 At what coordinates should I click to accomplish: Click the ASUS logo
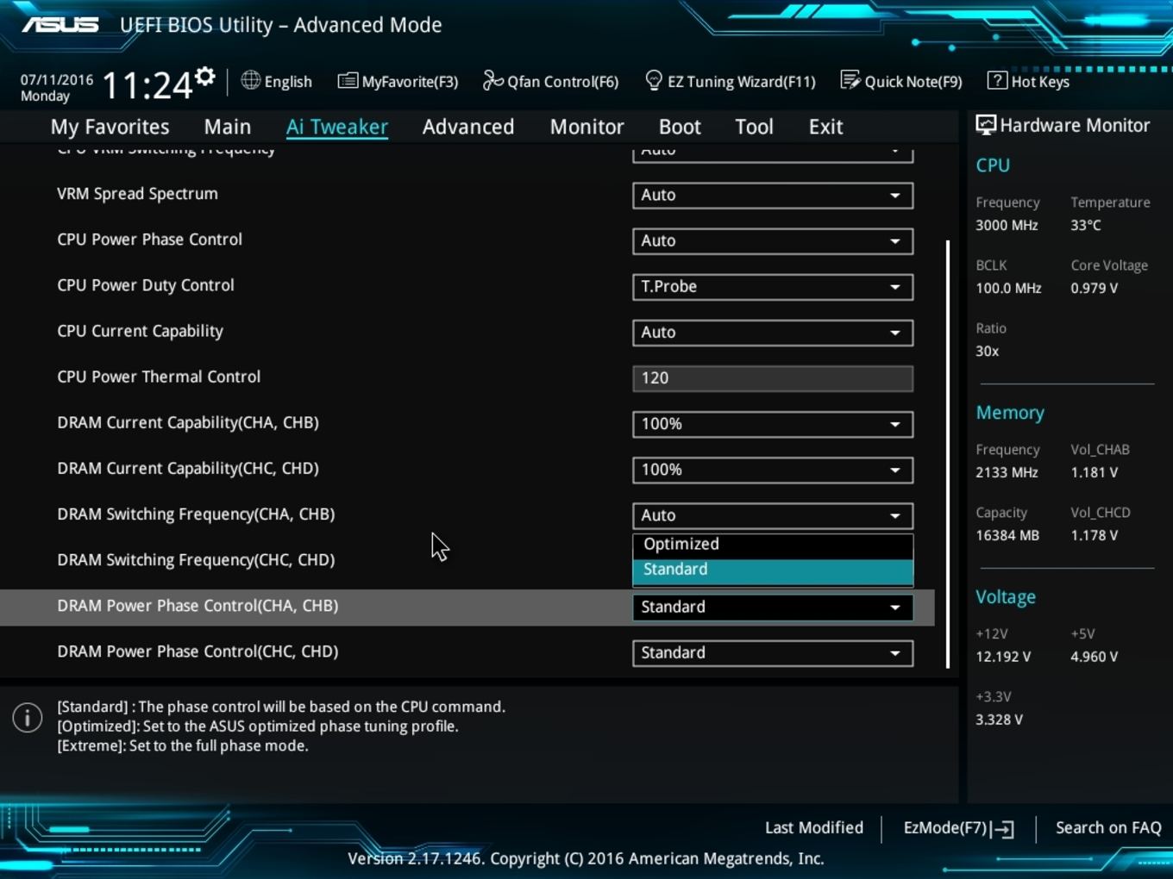(60, 24)
